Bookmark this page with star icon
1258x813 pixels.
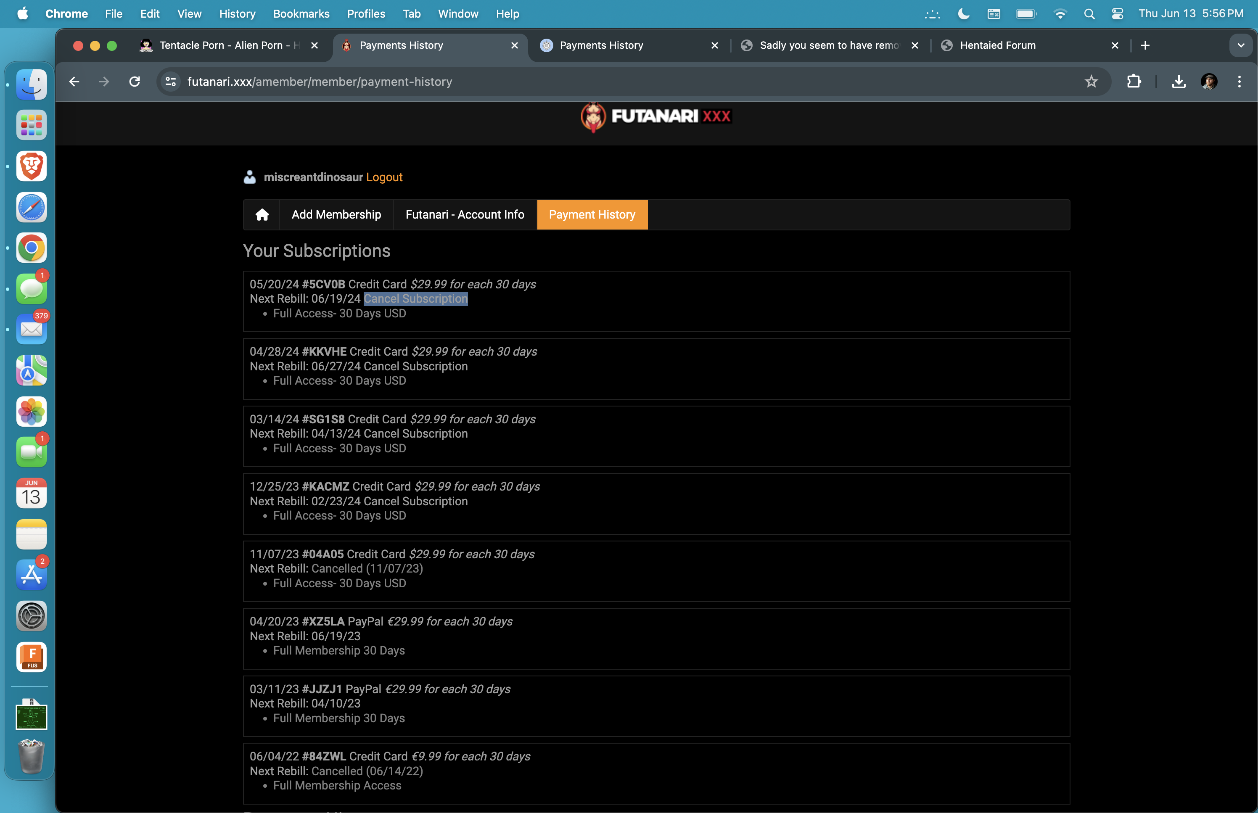(1091, 81)
